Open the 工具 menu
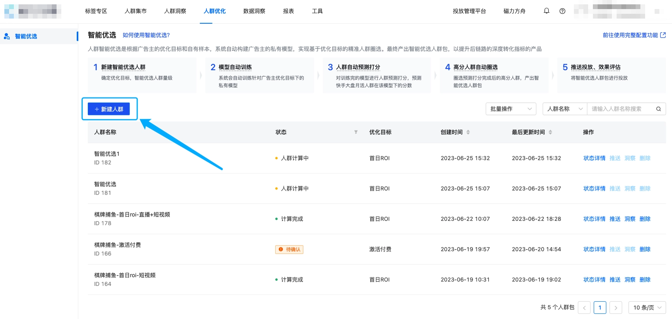Image resolution: width=672 pixels, height=319 pixels. [x=317, y=11]
